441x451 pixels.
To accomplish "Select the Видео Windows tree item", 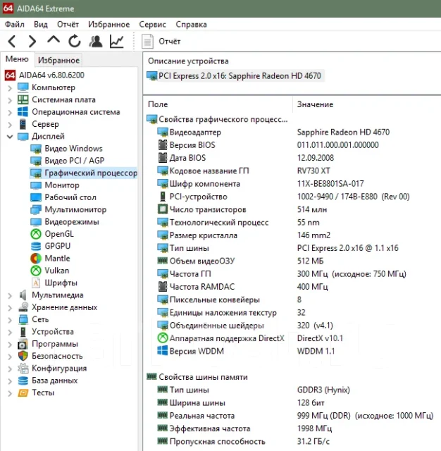I will pos(73,149).
